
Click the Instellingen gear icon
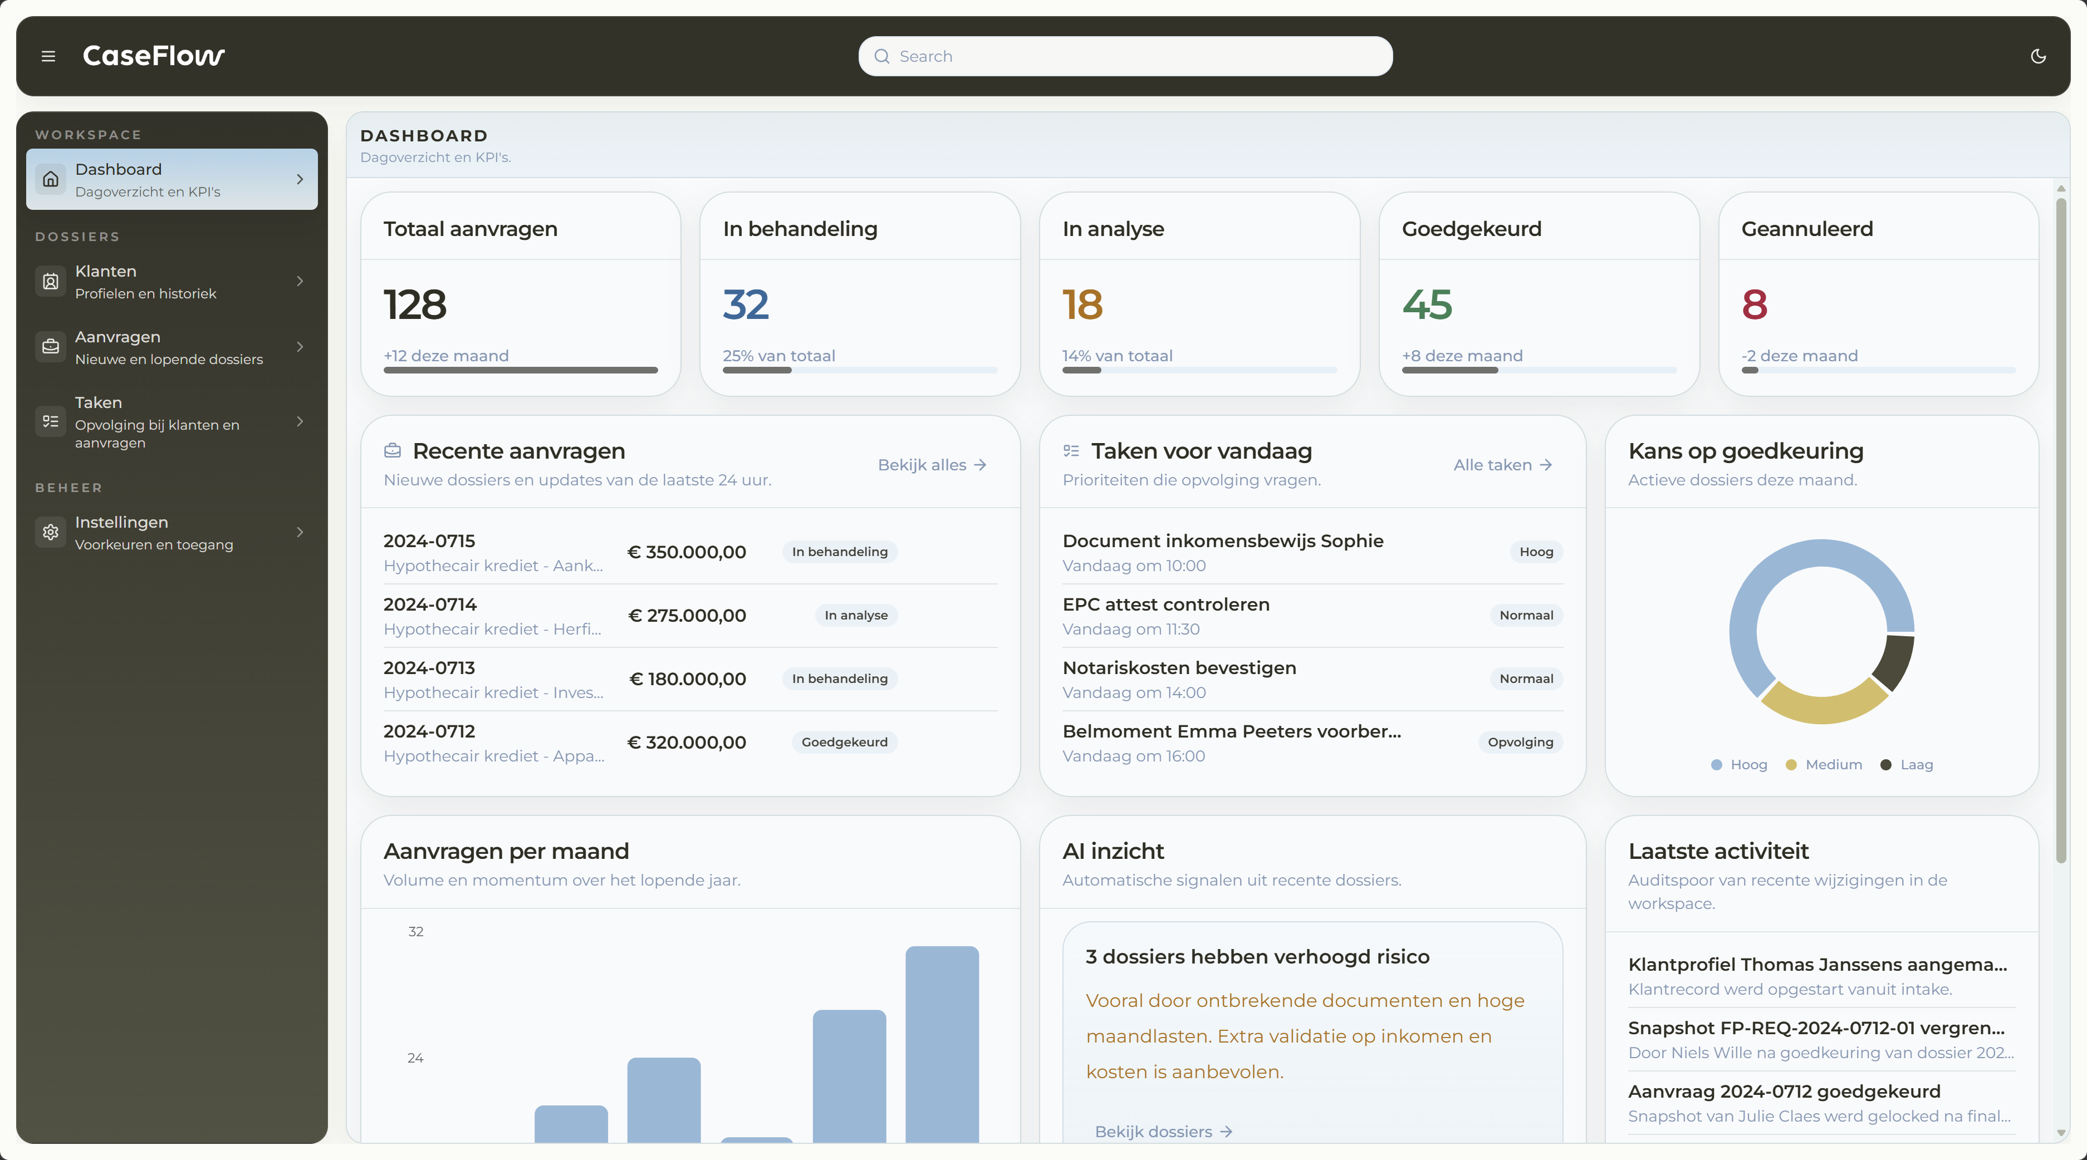[50, 532]
